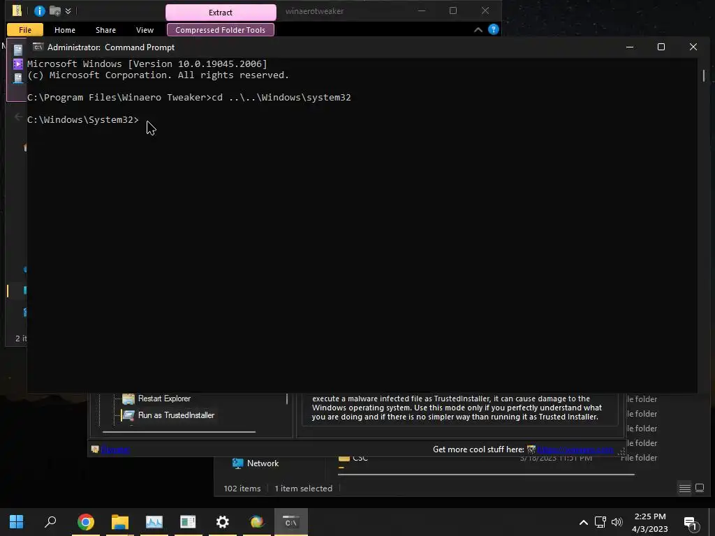Maximize the Command Prompt window
The image size is (715, 536).
tap(661, 47)
